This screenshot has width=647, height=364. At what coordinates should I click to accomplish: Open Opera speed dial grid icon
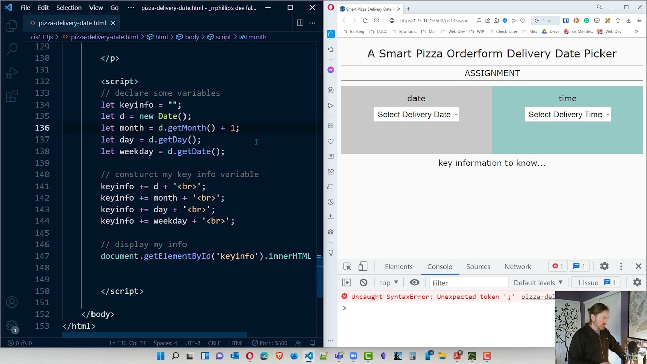(376, 21)
